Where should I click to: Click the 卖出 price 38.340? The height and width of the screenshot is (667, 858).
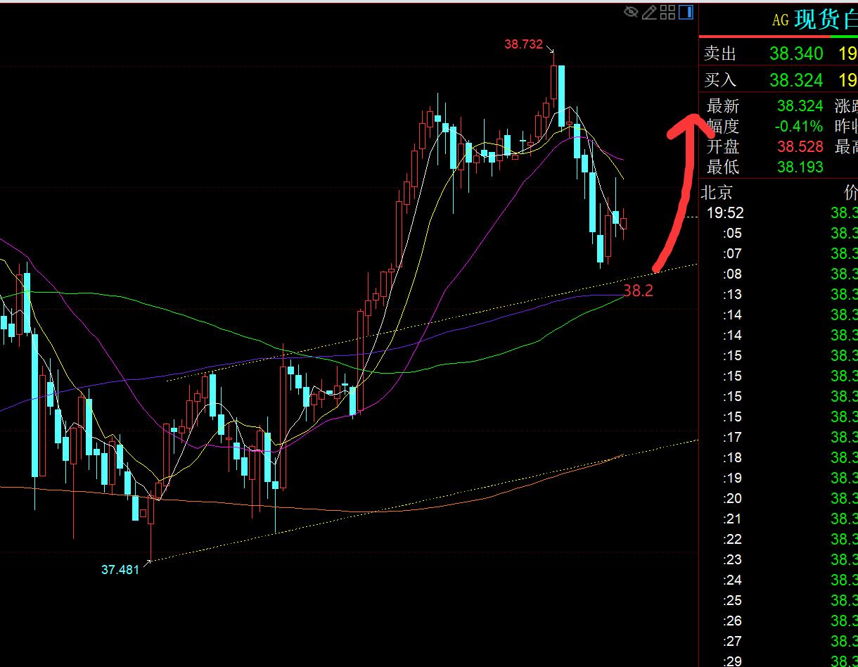tap(795, 53)
